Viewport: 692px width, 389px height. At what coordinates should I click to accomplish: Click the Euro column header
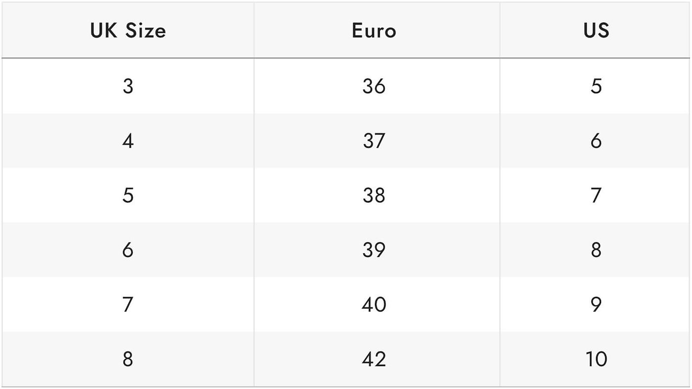pos(374,31)
